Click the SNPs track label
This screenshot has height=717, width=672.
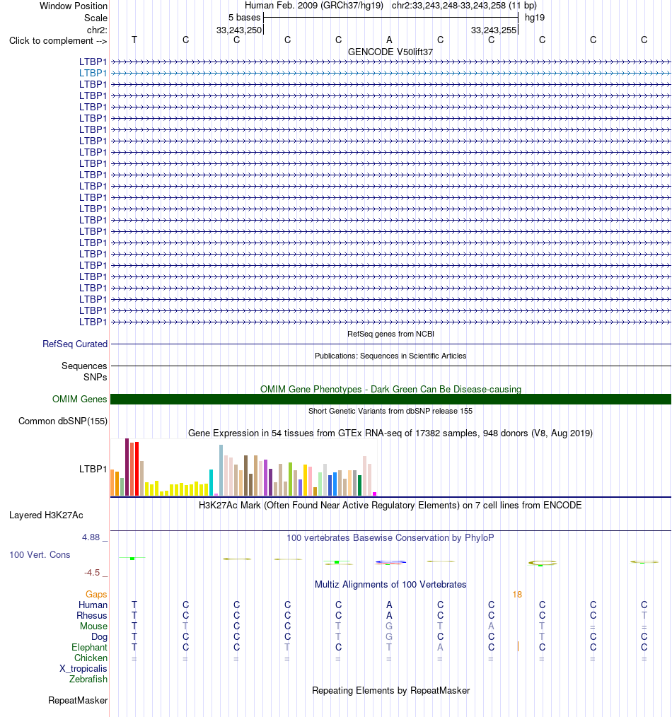click(x=95, y=378)
